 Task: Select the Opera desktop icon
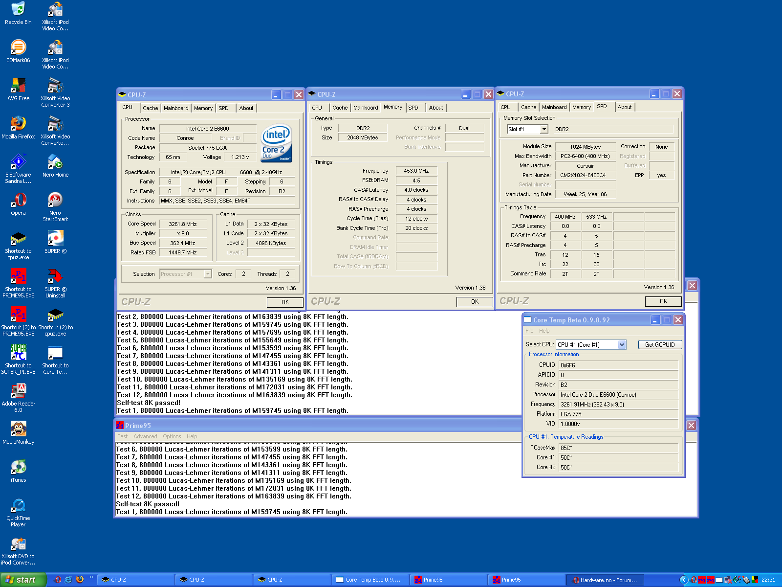[18, 204]
